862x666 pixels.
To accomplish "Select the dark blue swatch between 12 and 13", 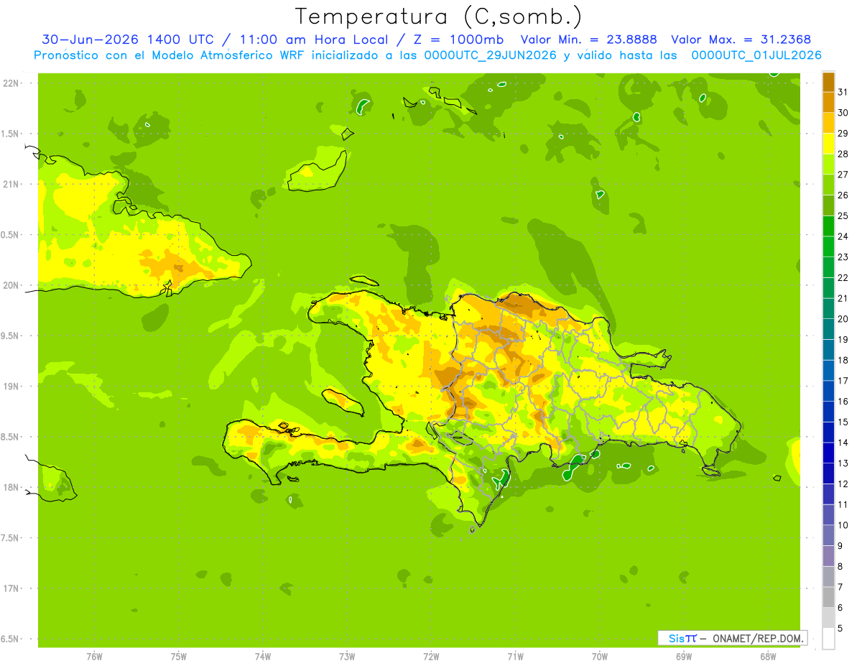I will click(828, 473).
